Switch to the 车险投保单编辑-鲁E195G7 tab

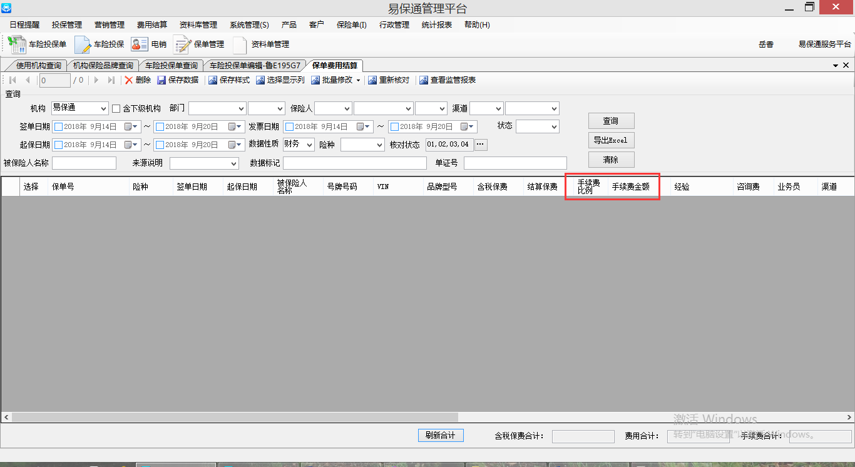point(255,65)
